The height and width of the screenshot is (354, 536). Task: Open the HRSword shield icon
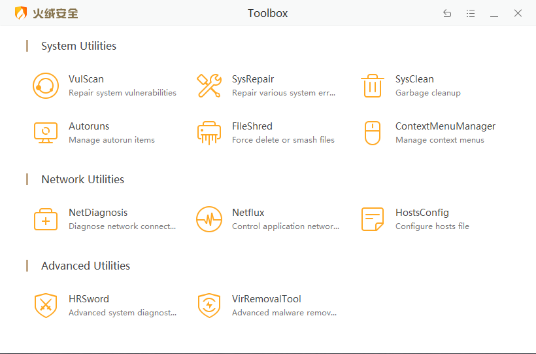(46, 306)
